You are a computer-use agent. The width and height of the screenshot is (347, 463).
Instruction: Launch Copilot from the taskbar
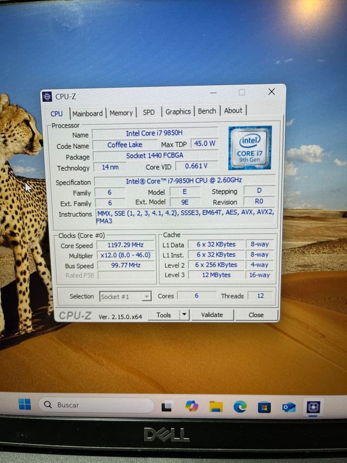(192, 407)
